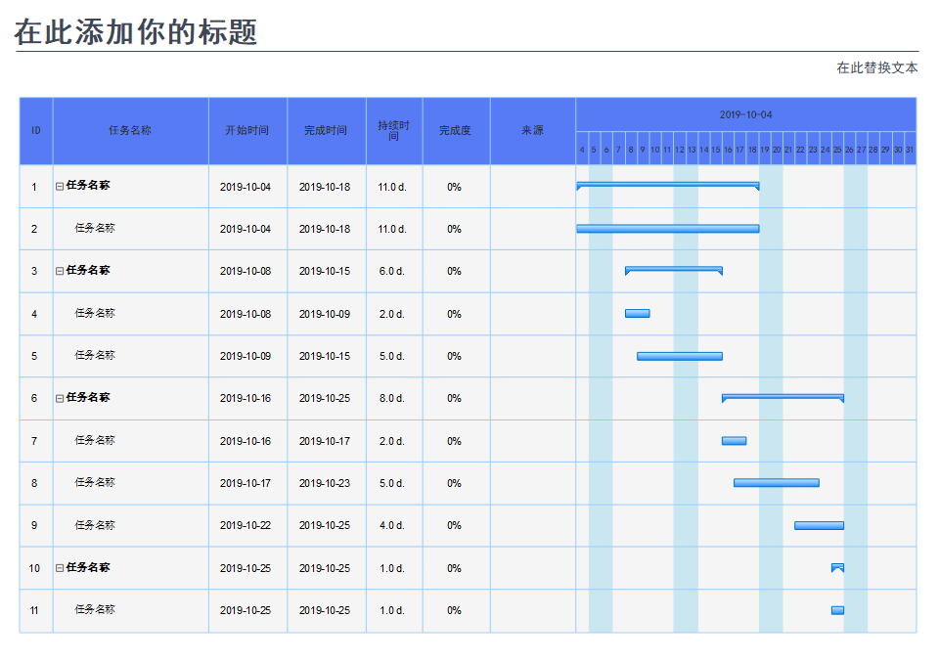Viewport: 939px width, 662px height.
Task: Select the 任务名称 column header
Action: point(130,130)
